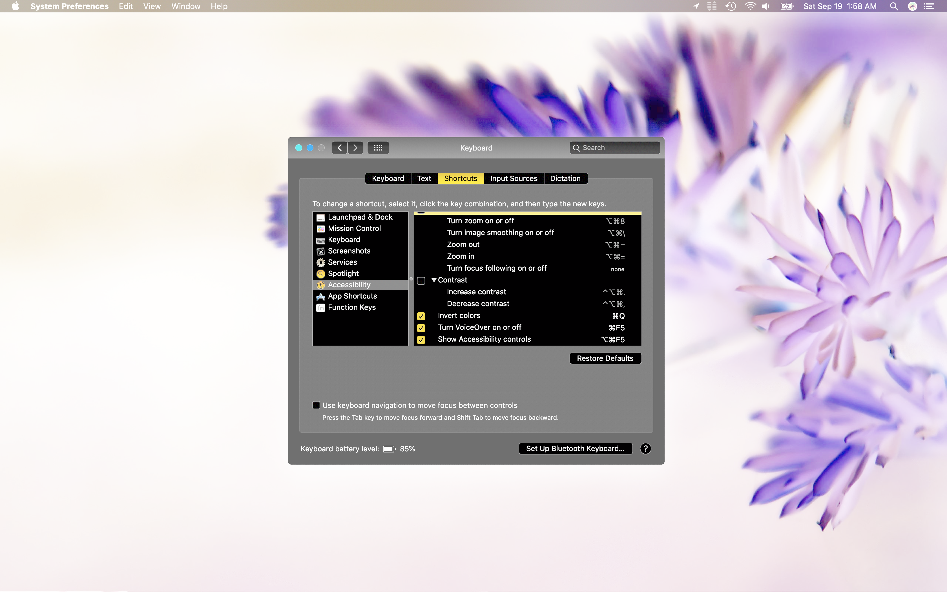This screenshot has height=592, width=947.
Task: Click the split divider handle between lists
Action: [411, 279]
